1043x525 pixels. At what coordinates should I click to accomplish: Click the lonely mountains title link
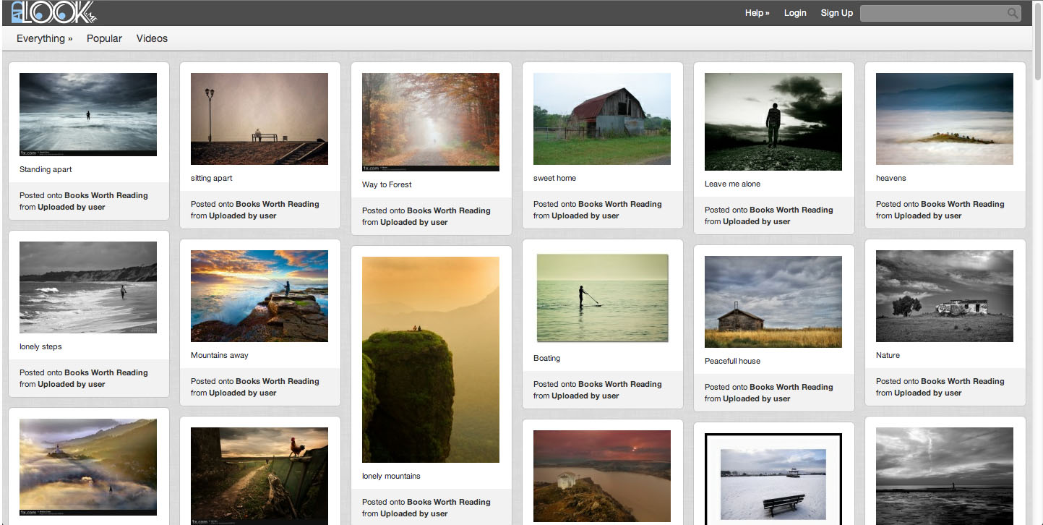point(391,476)
